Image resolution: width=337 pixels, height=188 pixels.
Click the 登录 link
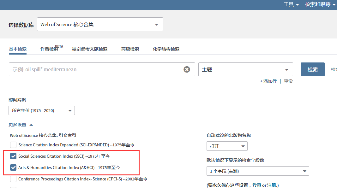(256, 185)
